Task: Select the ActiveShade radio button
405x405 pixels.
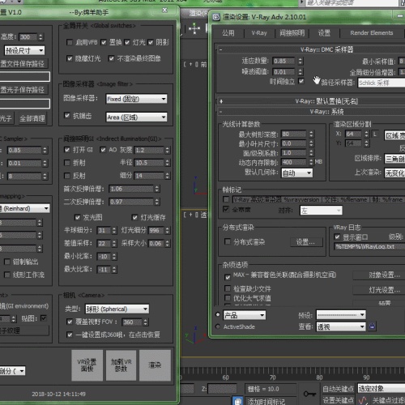Action: [x=218, y=326]
